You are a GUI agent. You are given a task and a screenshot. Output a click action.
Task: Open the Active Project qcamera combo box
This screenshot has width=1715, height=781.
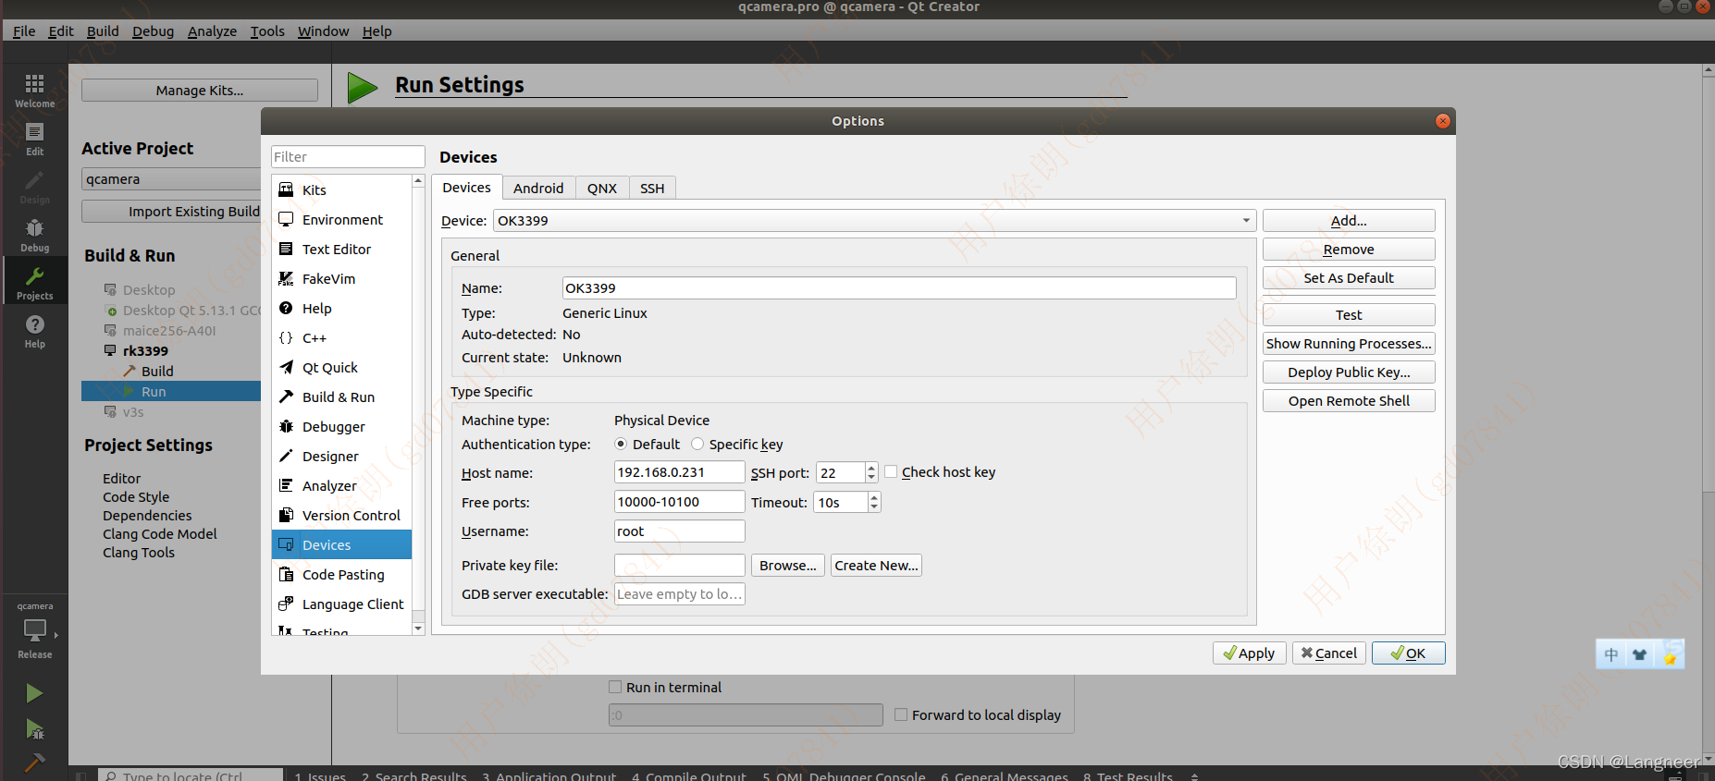(171, 179)
